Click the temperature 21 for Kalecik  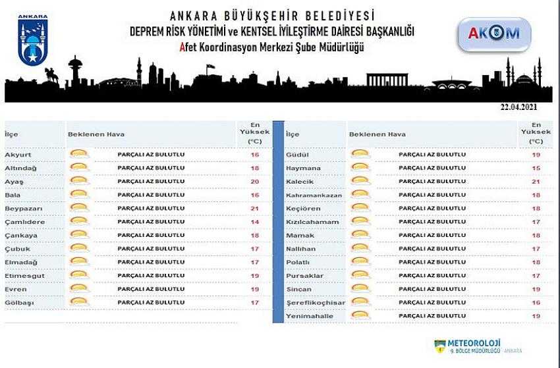(x=536, y=182)
